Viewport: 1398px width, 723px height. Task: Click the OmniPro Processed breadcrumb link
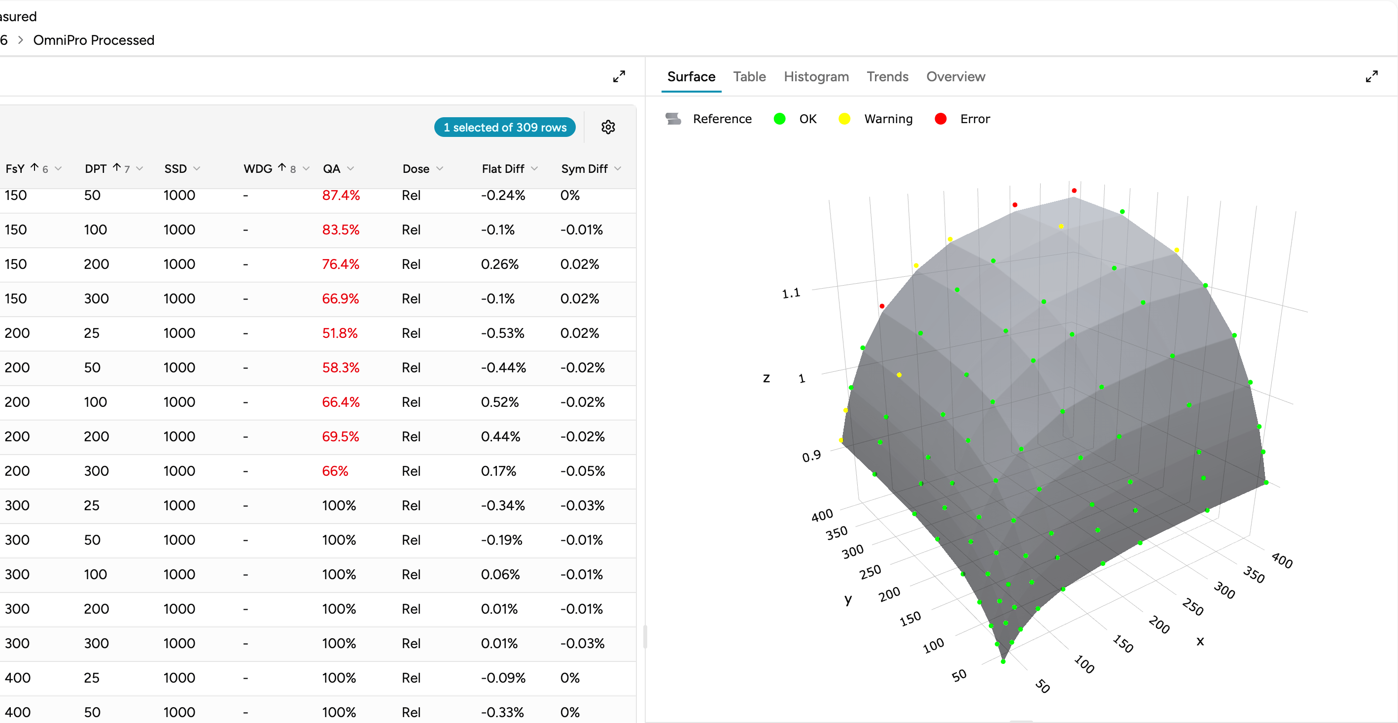point(93,40)
